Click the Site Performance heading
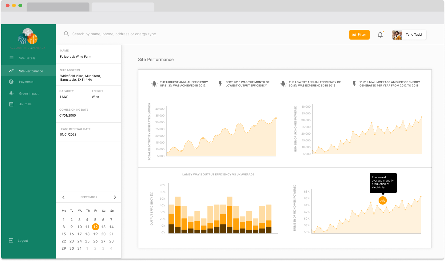This screenshot has width=445, height=261. pyautogui.click(x=156, y=59)
